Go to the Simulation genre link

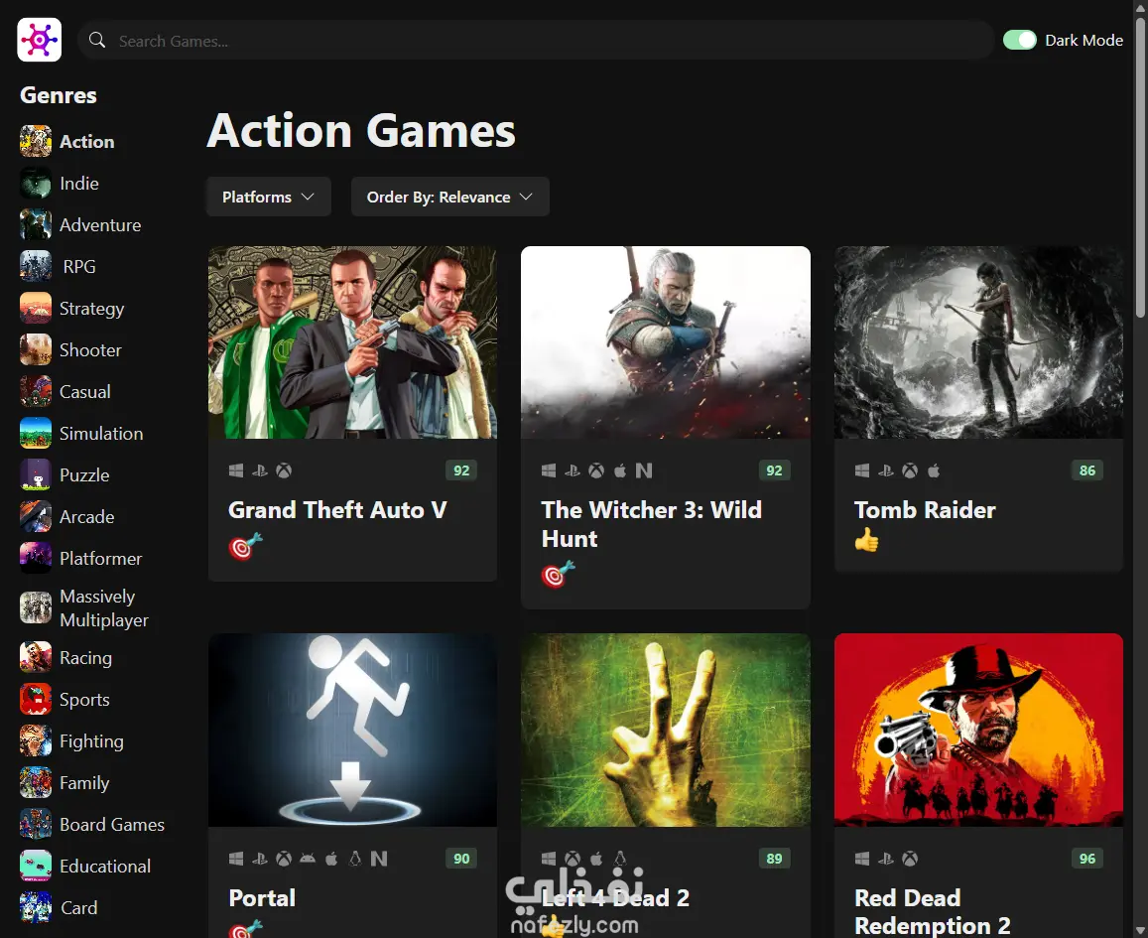101,434
